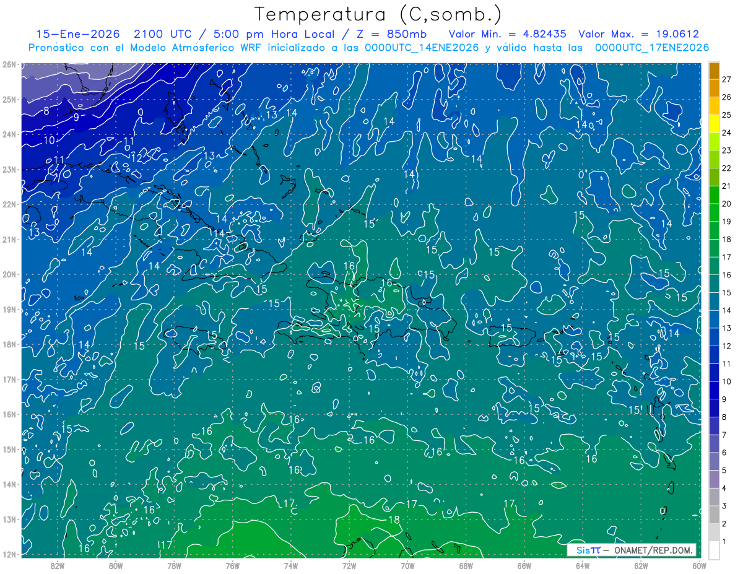Click the "64W" longitude axis label
743x574 pixels.
583,565
